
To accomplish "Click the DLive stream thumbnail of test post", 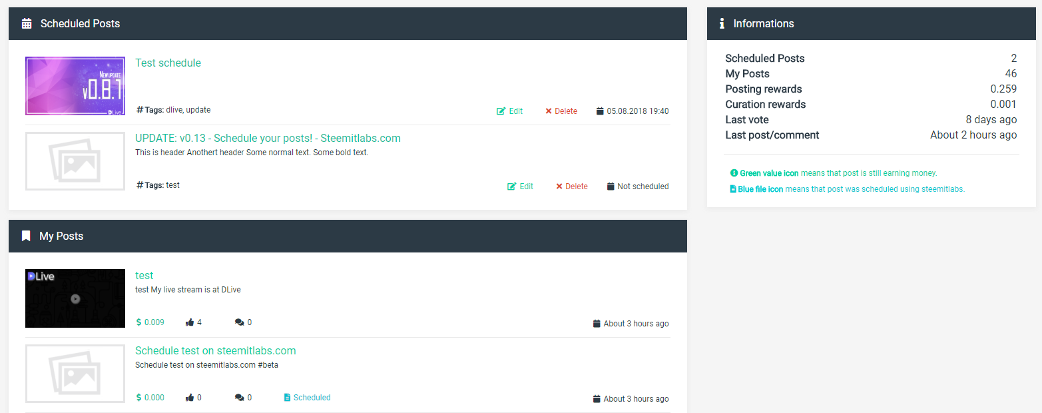I will click(75, 298).
